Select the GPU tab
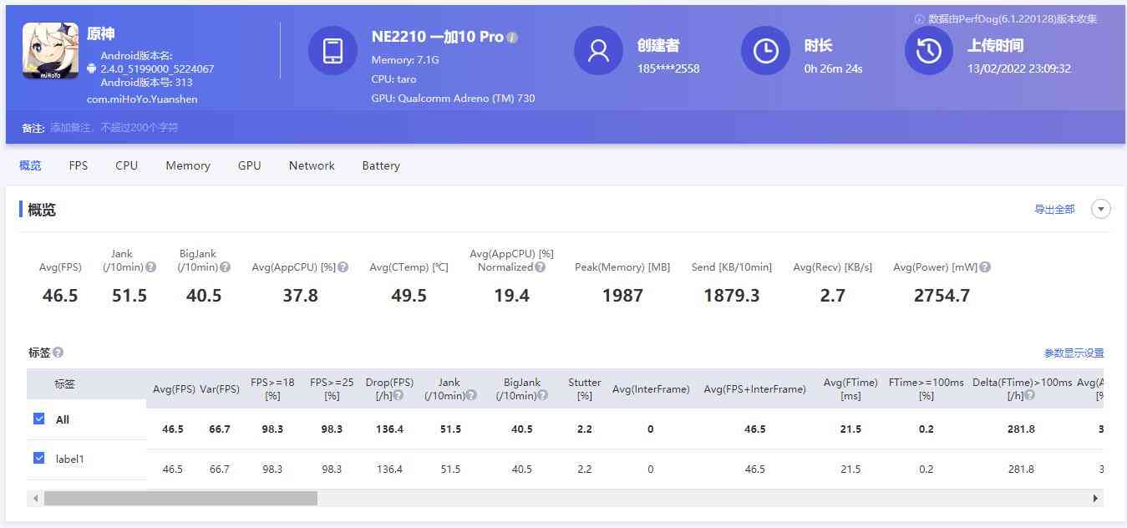The width and height of the screenshot is (1127, 528). click(250, 165)
